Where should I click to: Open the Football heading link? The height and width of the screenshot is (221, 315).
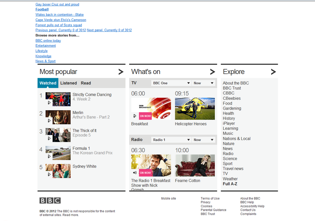click(x=42, y=9)
